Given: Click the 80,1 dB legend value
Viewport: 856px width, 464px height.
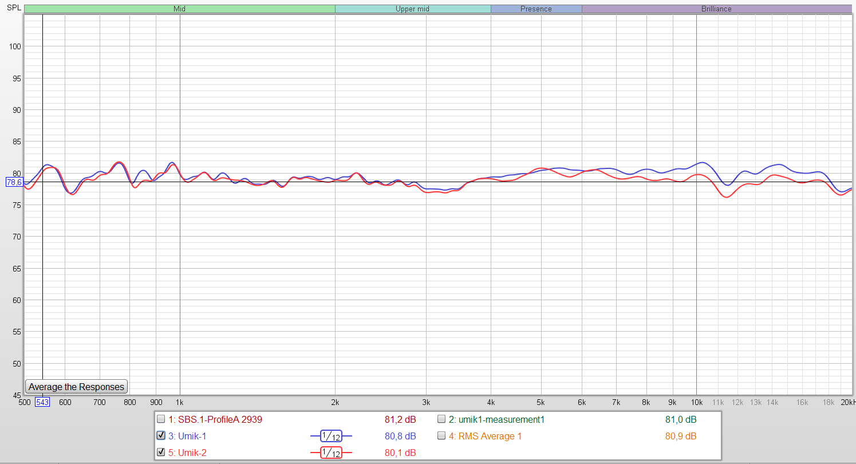Looking at the screenshot, I should point(400,453).
